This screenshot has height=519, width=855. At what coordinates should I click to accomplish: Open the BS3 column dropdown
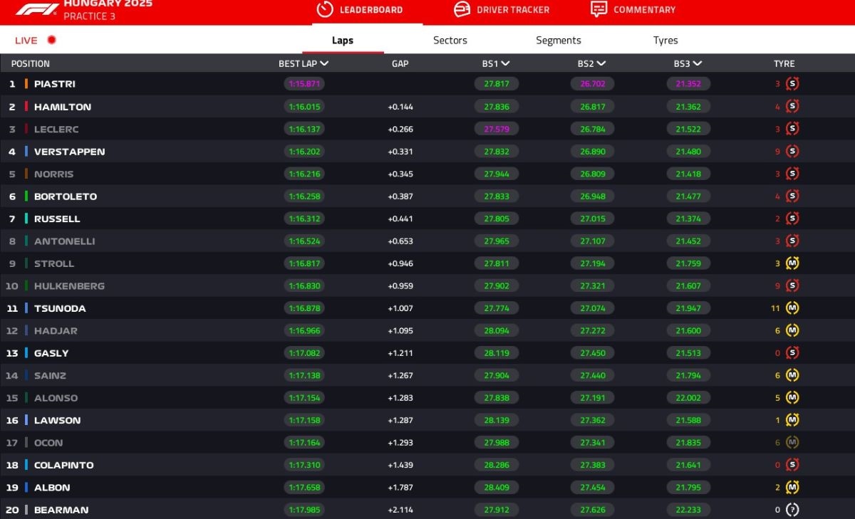[x=698, y=63]
